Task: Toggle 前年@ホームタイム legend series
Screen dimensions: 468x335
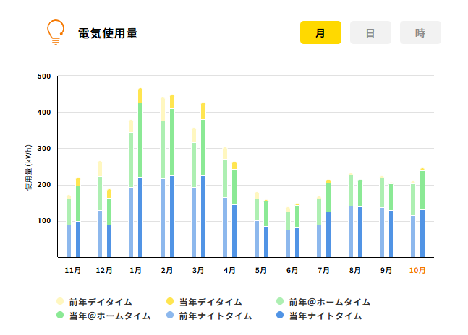Action: (x=323, y=302)
